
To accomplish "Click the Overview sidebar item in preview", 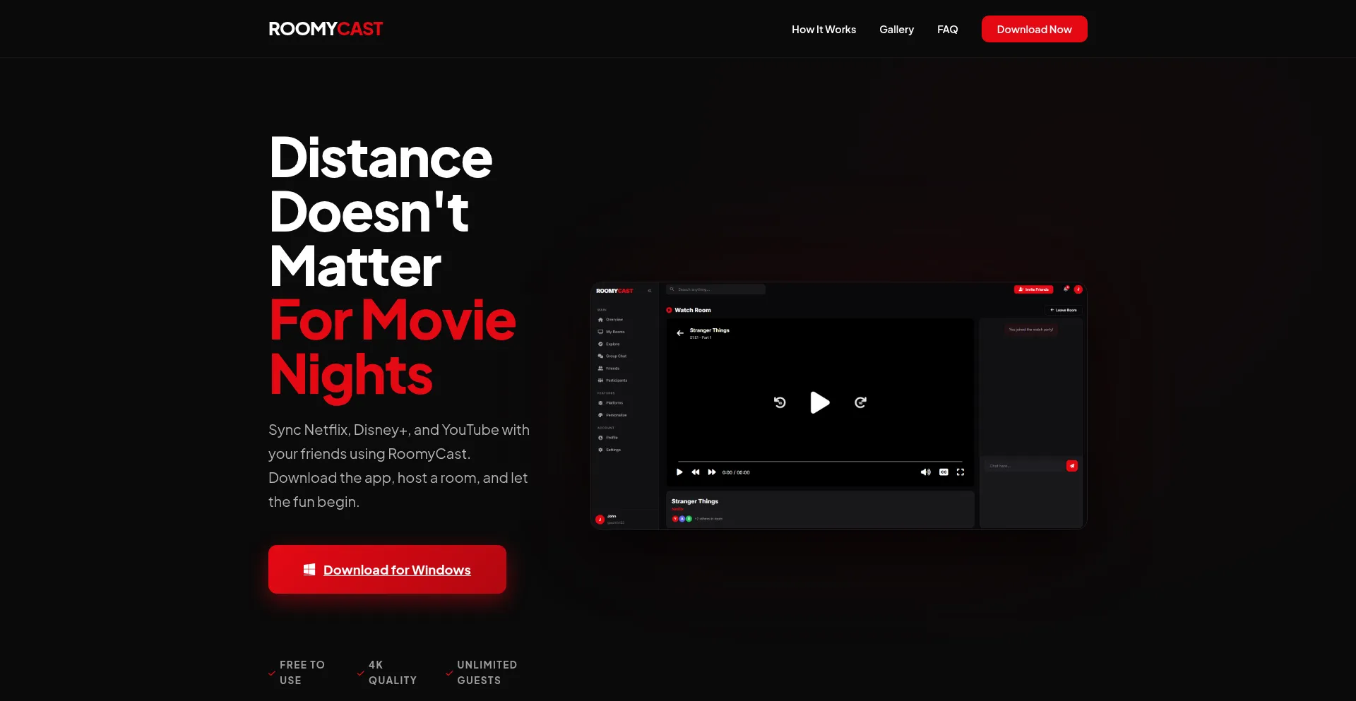I will click(x=610, y=320).
